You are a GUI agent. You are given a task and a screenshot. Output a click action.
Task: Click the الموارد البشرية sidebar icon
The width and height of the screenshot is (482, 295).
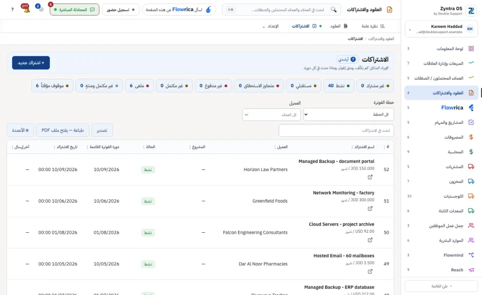471,240
